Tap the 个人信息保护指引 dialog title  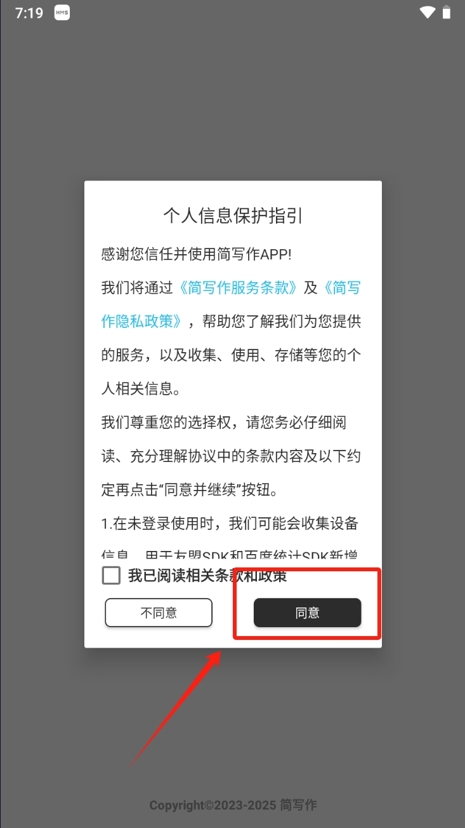coord(233,215)
